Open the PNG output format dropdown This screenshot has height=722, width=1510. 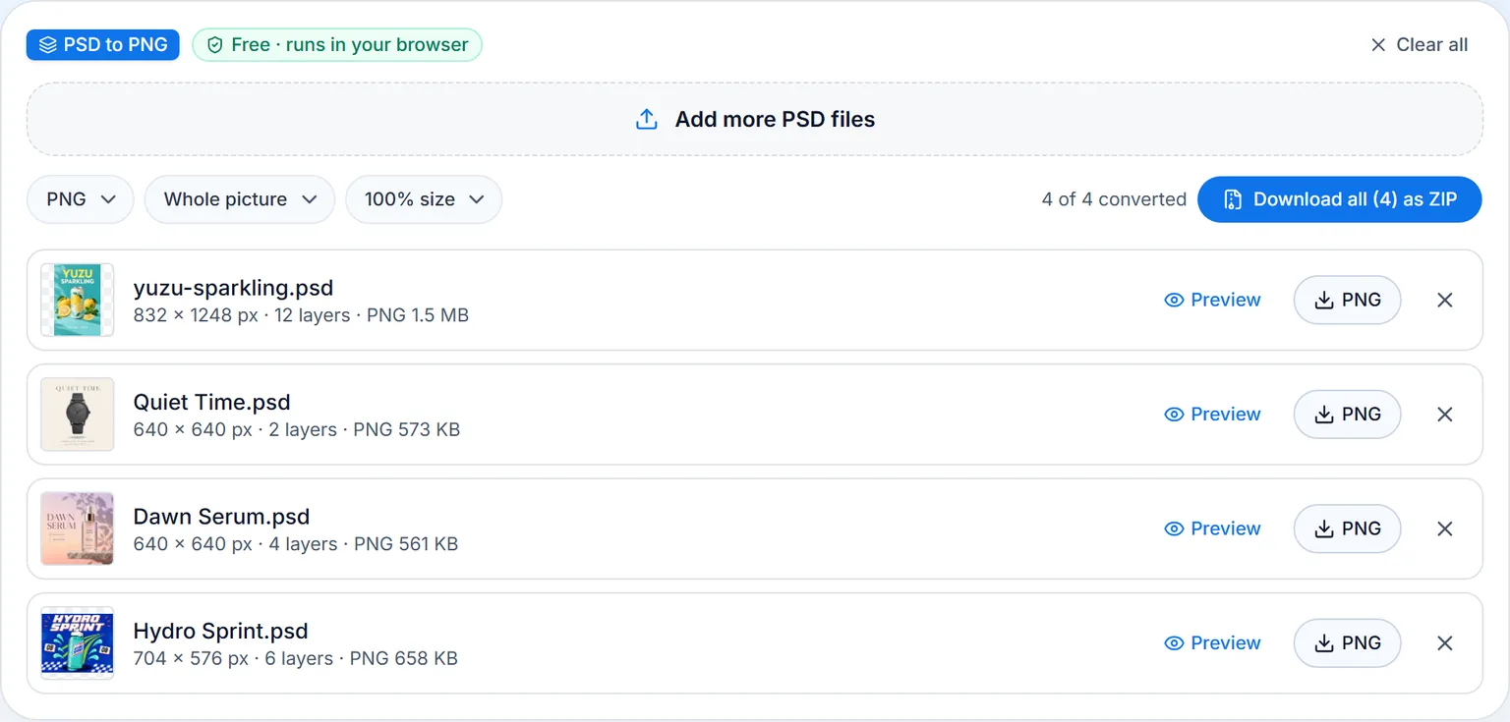tap(81, 199)
